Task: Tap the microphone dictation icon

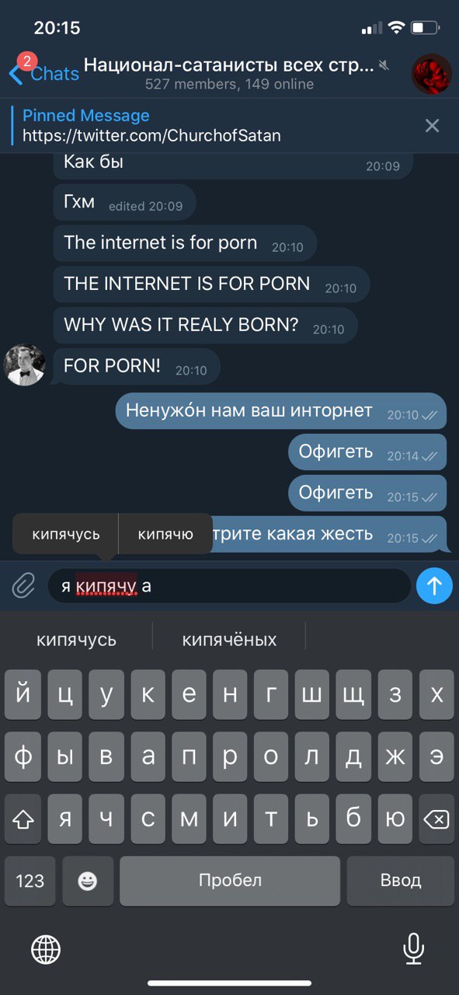Action: click(413, 949)
